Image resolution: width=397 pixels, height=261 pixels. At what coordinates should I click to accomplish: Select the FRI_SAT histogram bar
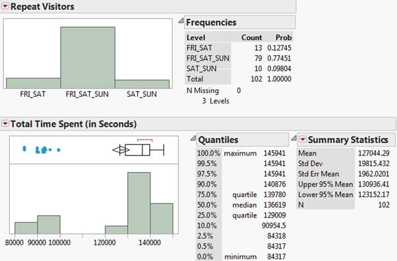34,83
